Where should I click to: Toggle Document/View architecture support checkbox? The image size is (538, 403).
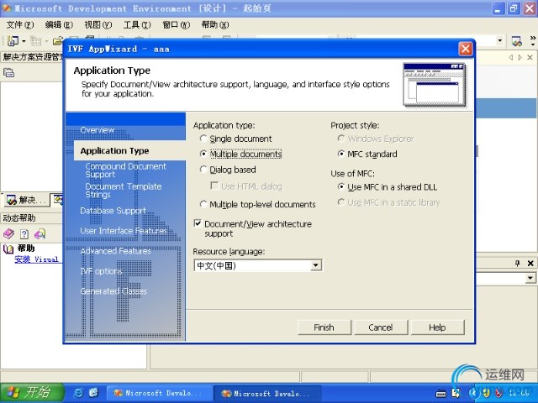198,224
